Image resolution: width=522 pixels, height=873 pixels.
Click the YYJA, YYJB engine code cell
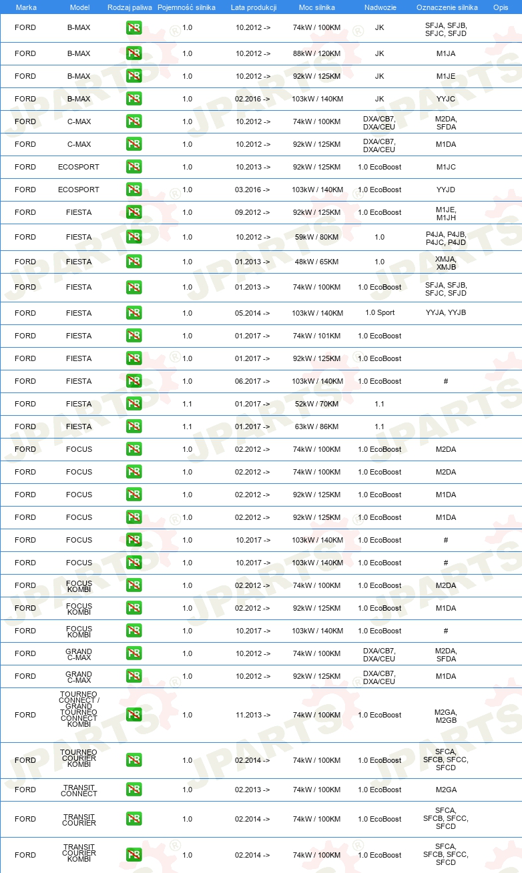pyautogui.click(x=446, y=313)
